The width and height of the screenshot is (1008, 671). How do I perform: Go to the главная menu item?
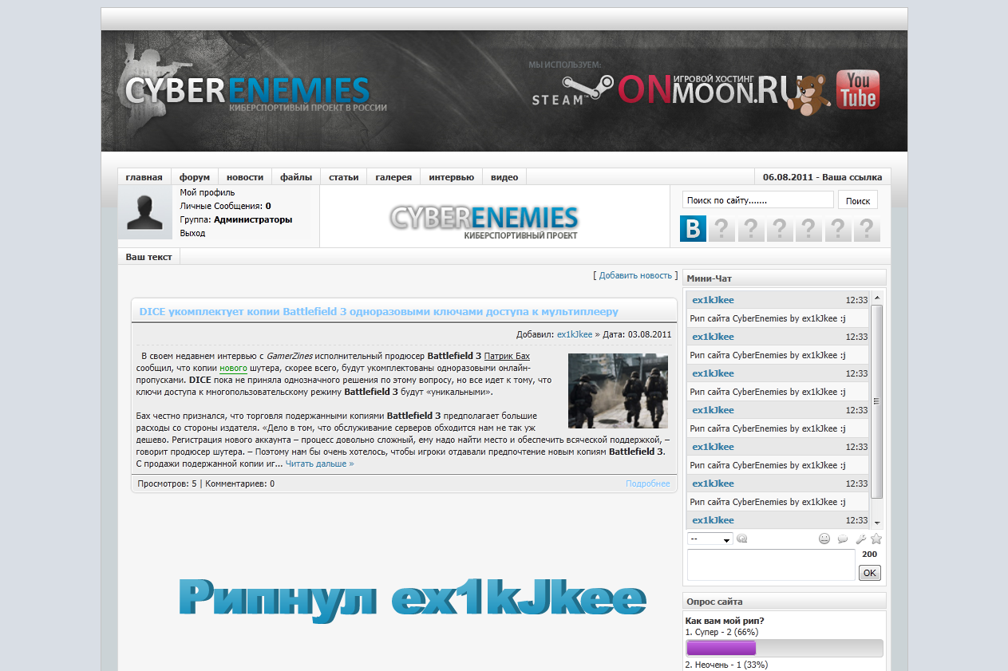coord(144,177)
